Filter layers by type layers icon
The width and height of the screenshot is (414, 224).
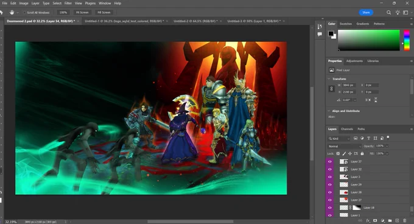368,138
